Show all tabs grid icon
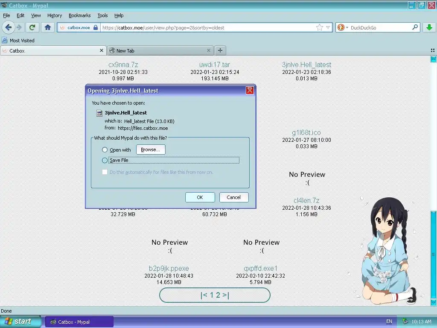Image resolution: width=437 pixels, height=328 pixels. click(x=433, y=50)
